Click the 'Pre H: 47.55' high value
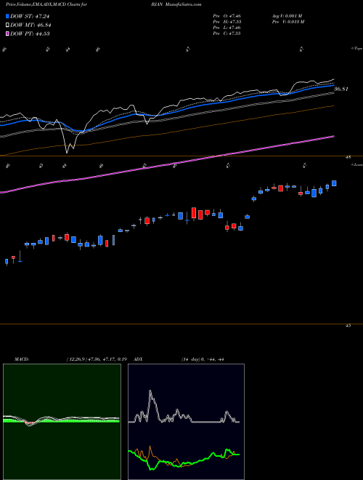 (x=227, y=21)
